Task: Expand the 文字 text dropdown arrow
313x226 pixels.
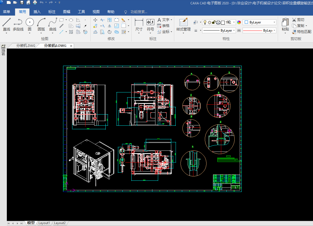Action: point(172,20)
